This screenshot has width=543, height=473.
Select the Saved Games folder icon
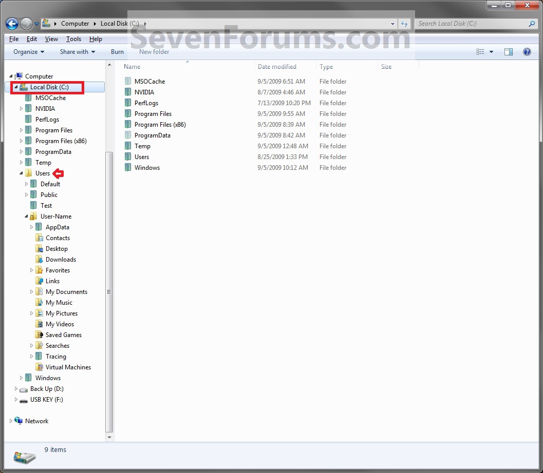coord(39,334)
